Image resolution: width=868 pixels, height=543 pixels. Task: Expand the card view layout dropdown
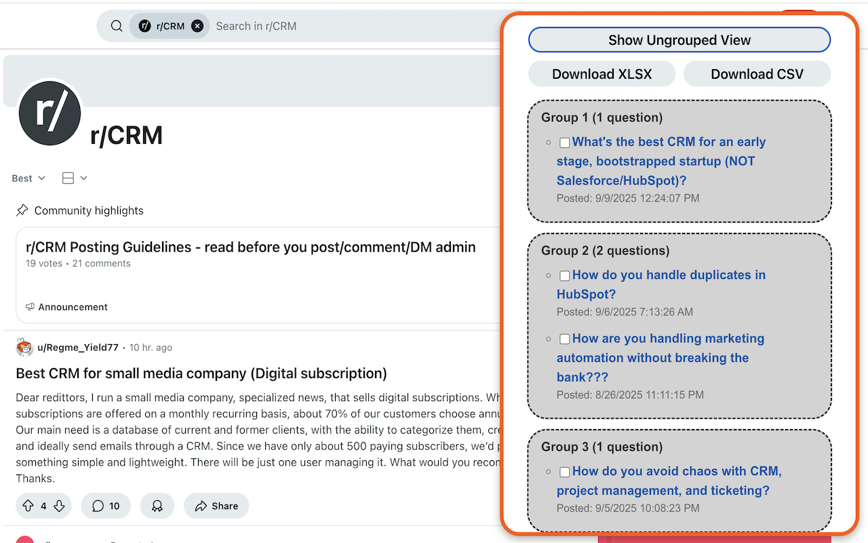[75, 179]
